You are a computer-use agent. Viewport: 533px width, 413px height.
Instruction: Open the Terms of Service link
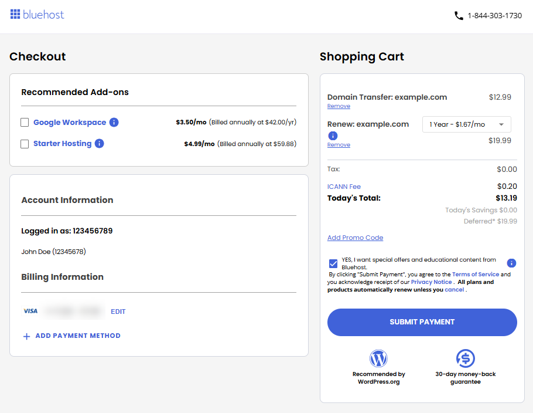pyautogui.click(x=476, y=275)
